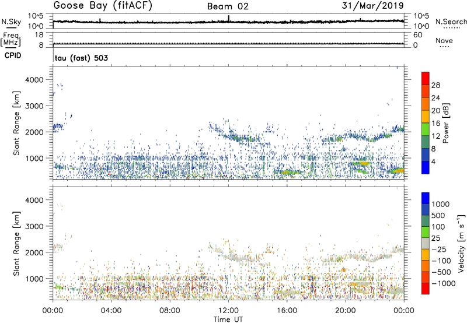Viewport: 467px width, 323px height.
Task: Click the 4000 tick label of the power panel
Action: click(x=34, y=80)
